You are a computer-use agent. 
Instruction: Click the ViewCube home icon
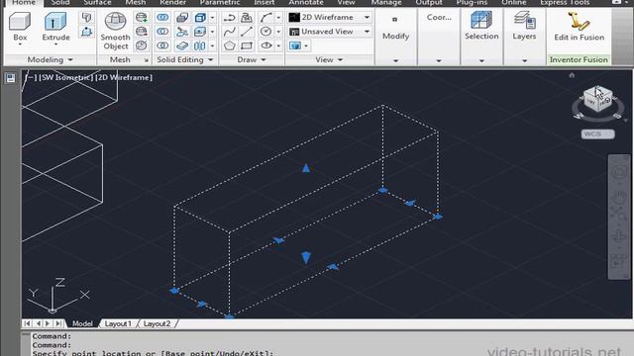(572, 75)
